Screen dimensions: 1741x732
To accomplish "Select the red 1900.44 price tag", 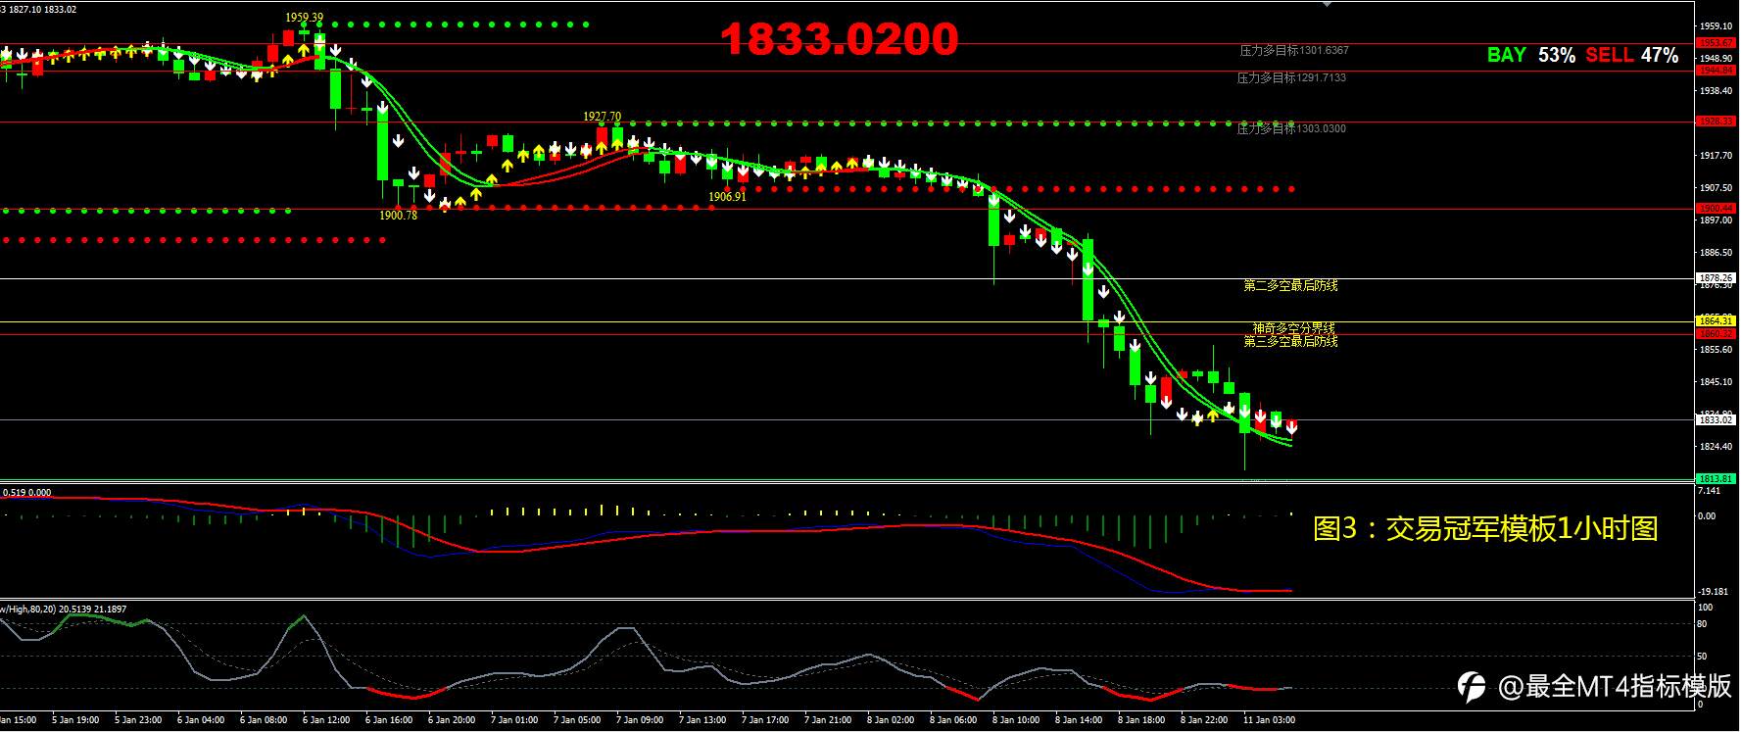I will coord(1716,208).
